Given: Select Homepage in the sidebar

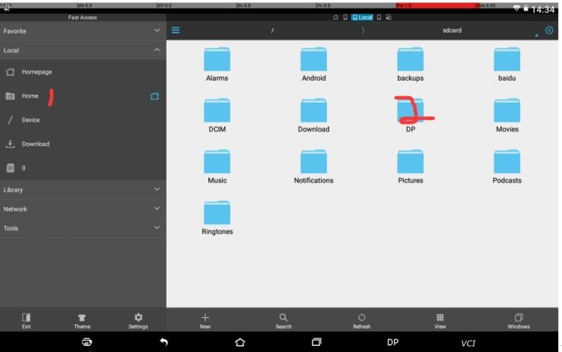Looking at the screenshot, I should pos(37,71).
